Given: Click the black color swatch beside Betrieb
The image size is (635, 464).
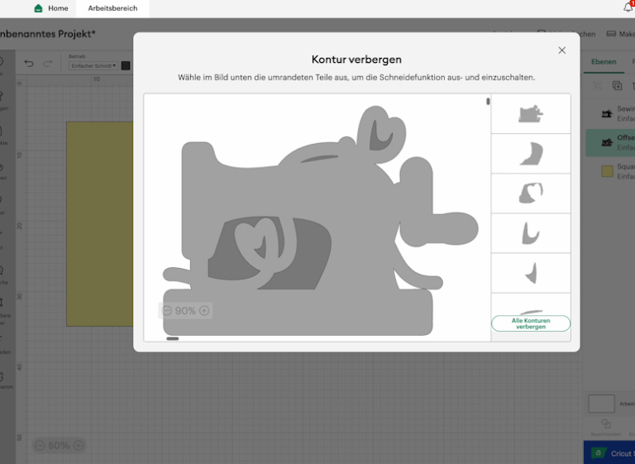Looking at the screenshot, I should [x=126, y=65].
